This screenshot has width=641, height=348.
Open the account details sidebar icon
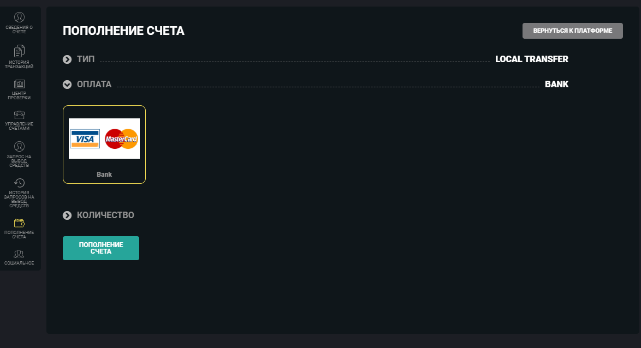pos(19,17)
